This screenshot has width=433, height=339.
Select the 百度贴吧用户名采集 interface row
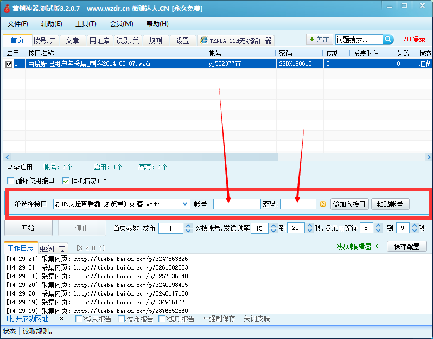pyautogui.click(x=217, y=63)
